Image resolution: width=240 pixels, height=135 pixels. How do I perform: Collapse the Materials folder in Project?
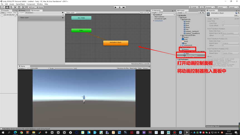coord(181,19)
